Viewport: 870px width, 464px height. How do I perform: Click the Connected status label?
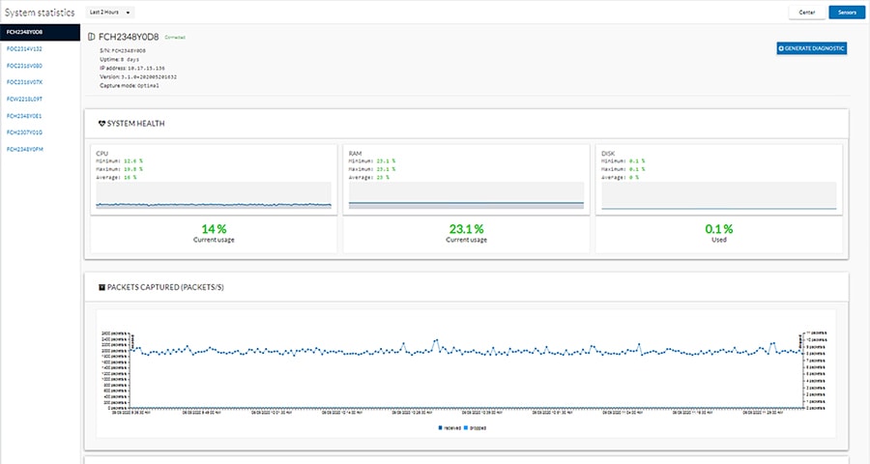(x=175, y=38)
